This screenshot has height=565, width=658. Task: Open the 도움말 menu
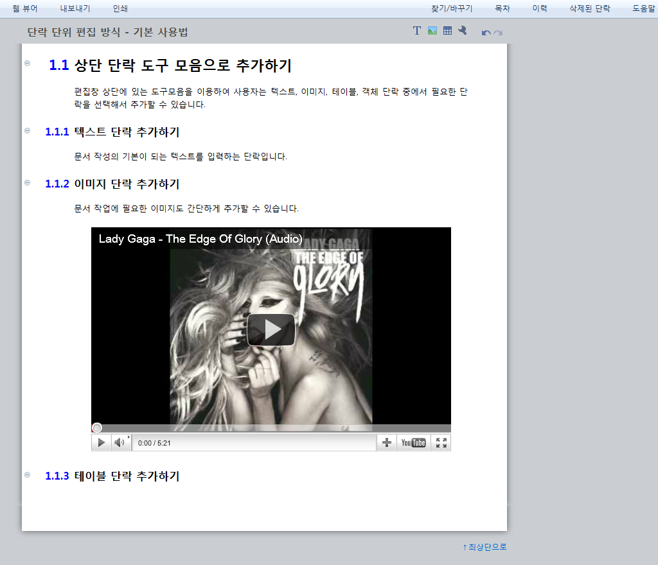644,8
